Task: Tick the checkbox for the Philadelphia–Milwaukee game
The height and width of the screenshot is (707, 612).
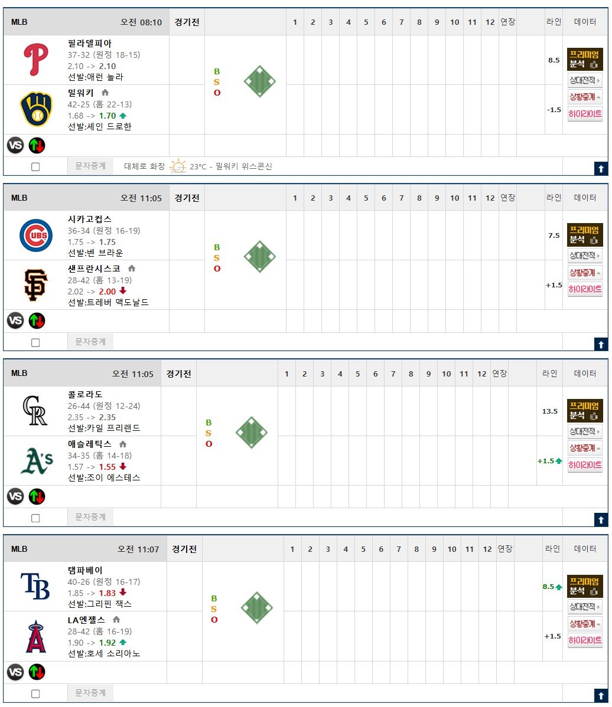Action: (35, 167)
